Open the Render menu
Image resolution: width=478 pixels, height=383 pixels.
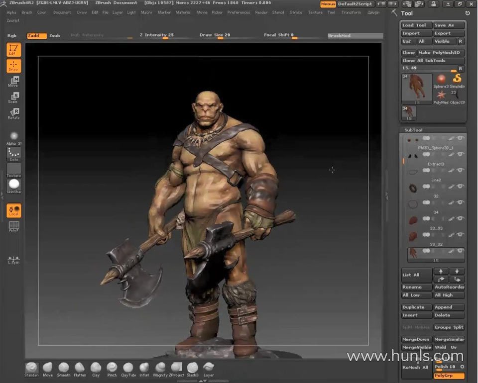261,12
